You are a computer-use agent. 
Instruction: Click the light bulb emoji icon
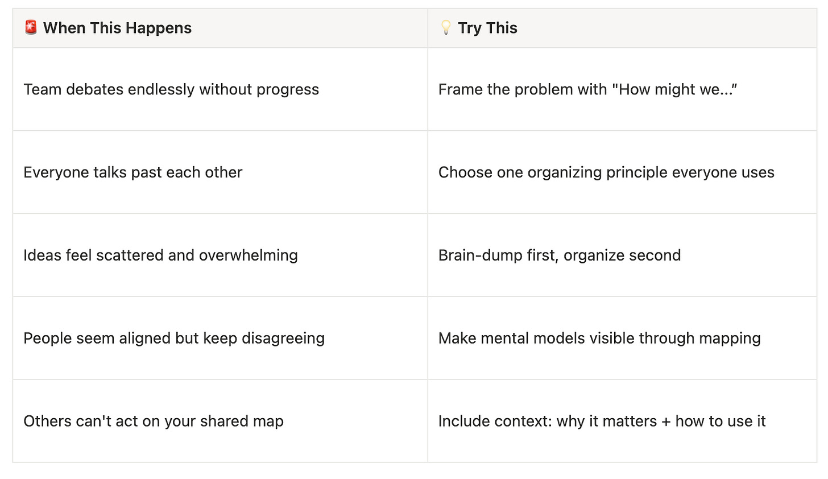[446, 27]
